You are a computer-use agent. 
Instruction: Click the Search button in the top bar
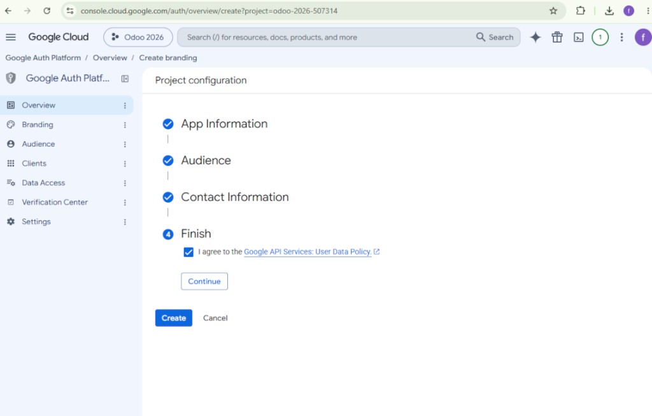495,37
